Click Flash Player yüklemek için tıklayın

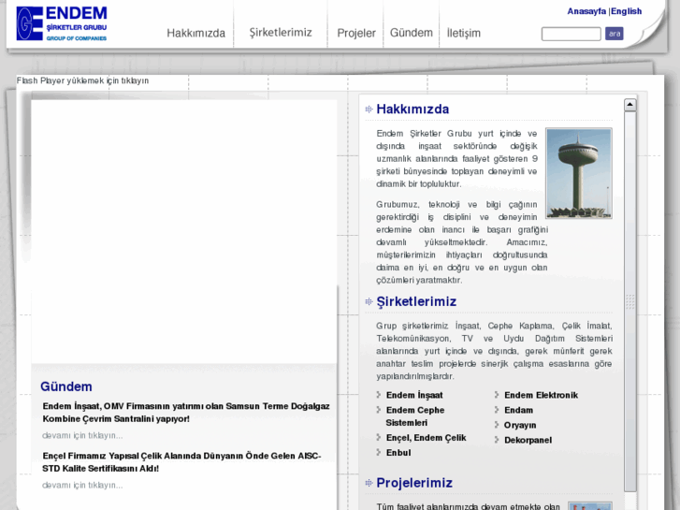(x=82, y=80)
